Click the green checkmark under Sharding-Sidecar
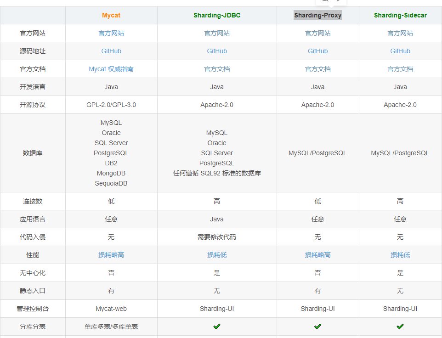Image resolution: width=442 pixels, height=338 pixels. pyautogui.click(x=400, y=327)
